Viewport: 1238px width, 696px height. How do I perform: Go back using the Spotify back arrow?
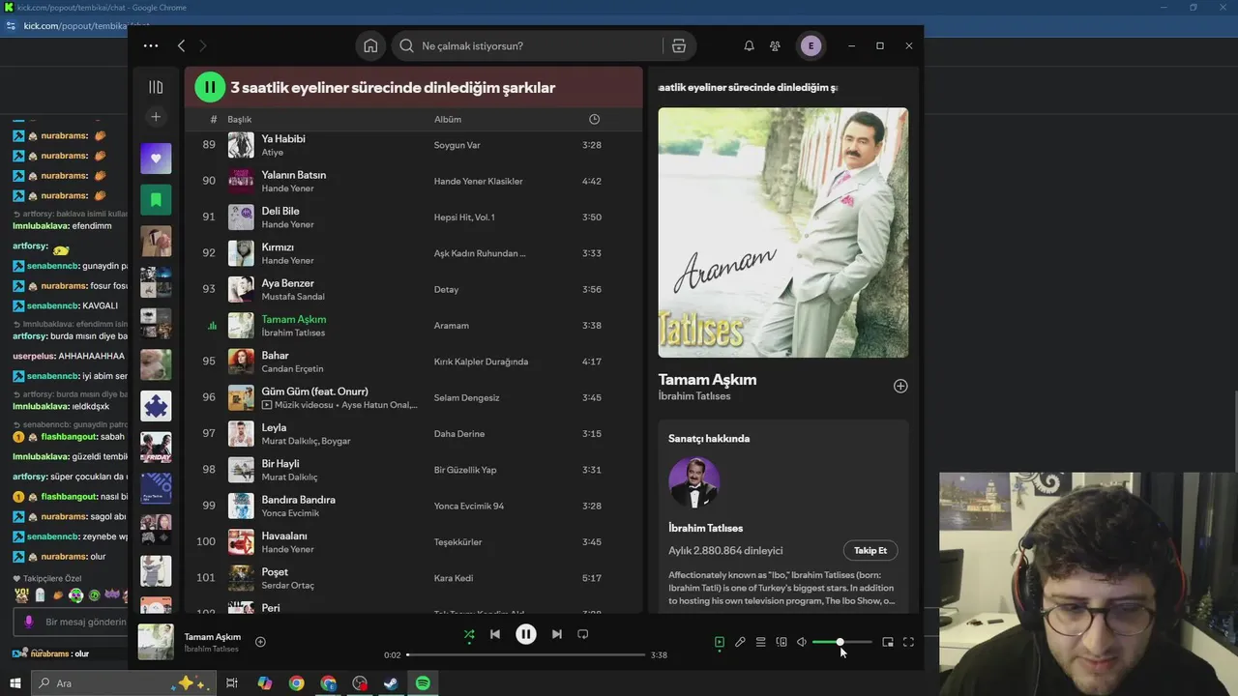pos(181,45)
